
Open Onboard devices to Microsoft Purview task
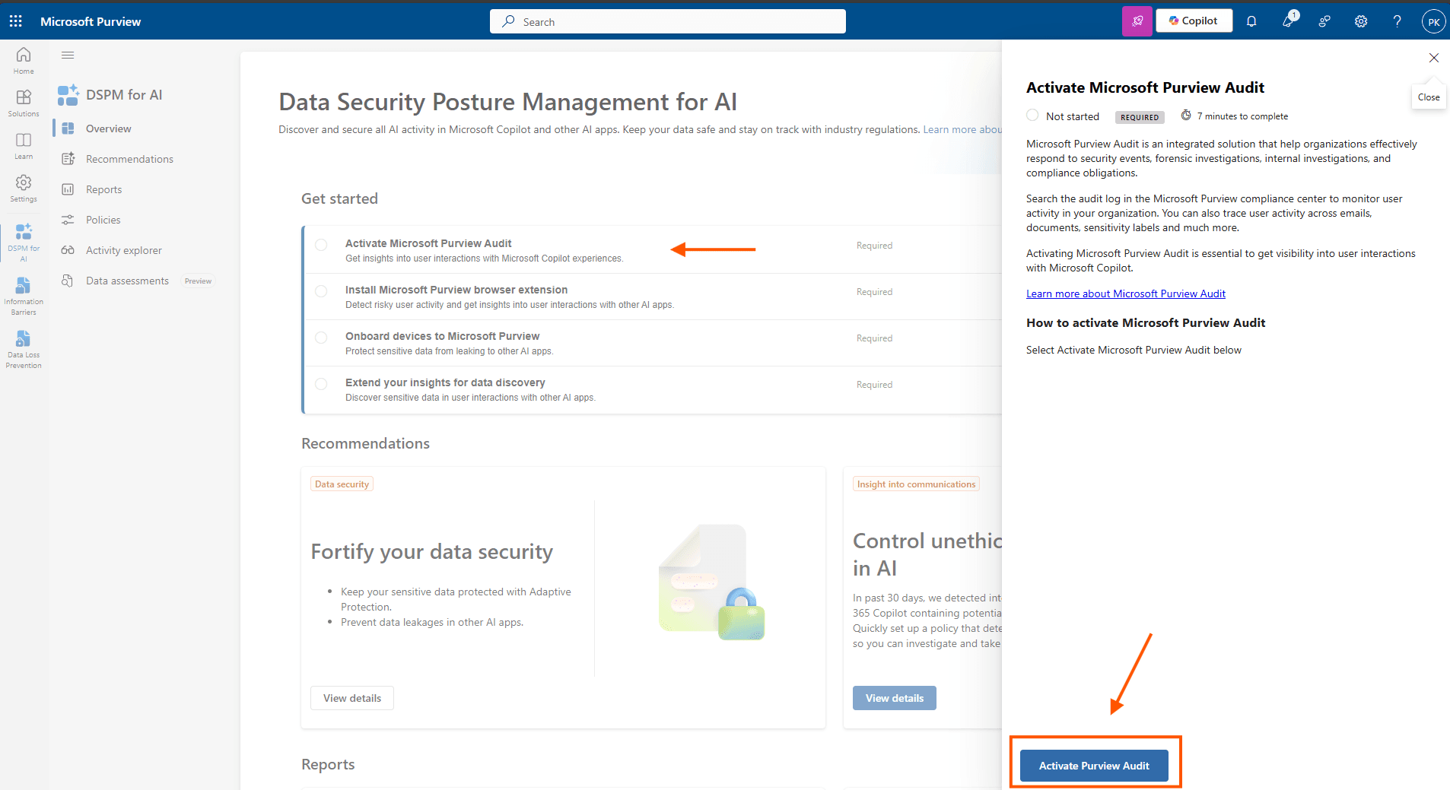(x=442, y=336)
